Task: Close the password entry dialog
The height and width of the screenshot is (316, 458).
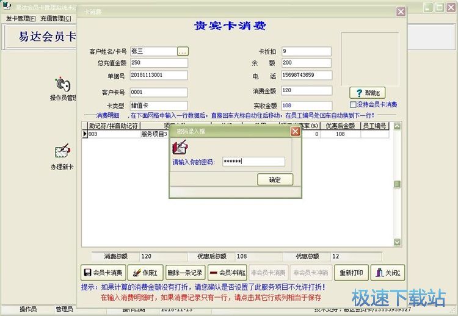Action: 295,132
